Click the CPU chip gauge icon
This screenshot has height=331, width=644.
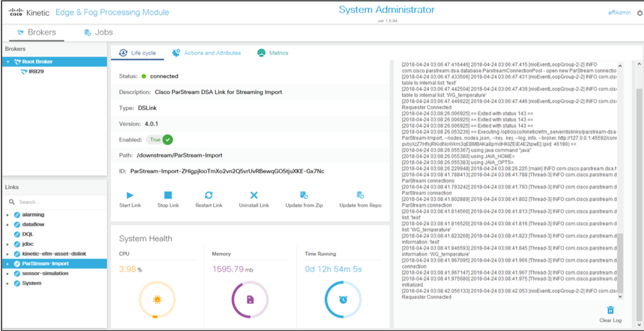pyautogui.click(x=157, y=300)
